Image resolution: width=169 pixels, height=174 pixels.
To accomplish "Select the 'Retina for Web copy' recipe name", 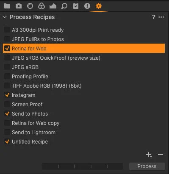I will 36,123.
